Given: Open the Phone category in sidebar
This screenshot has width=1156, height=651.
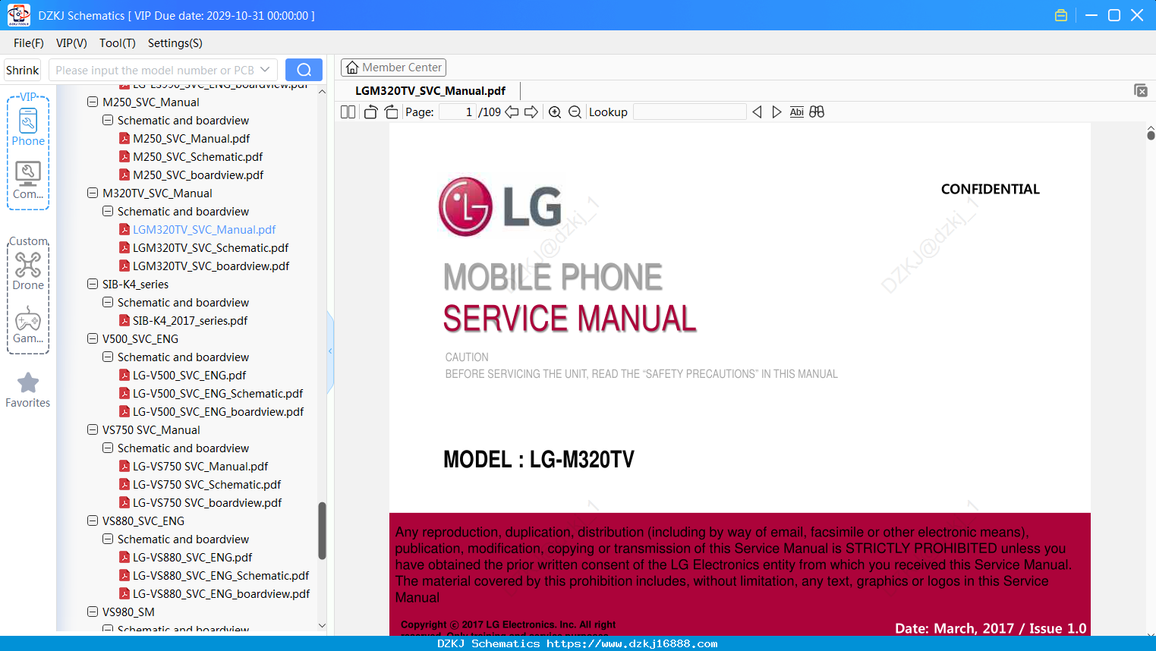Looking at the screenshot, I should point(28,127).
